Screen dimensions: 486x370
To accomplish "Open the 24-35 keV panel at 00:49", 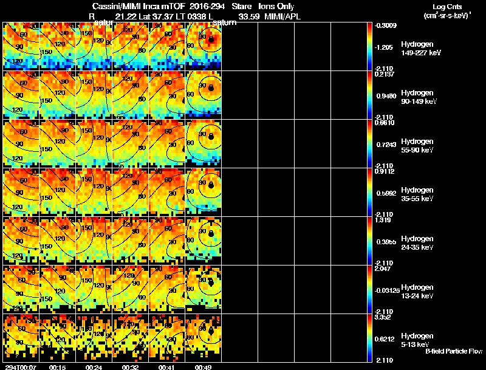I will 203,241.
